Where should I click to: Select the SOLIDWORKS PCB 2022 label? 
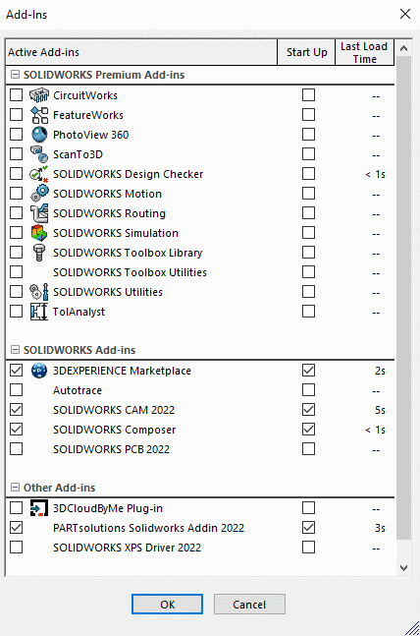click(x=112, y=449)
